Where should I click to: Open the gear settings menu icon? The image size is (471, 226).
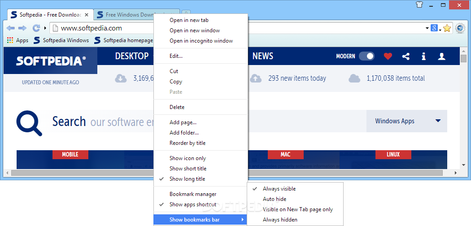(460, 28)
